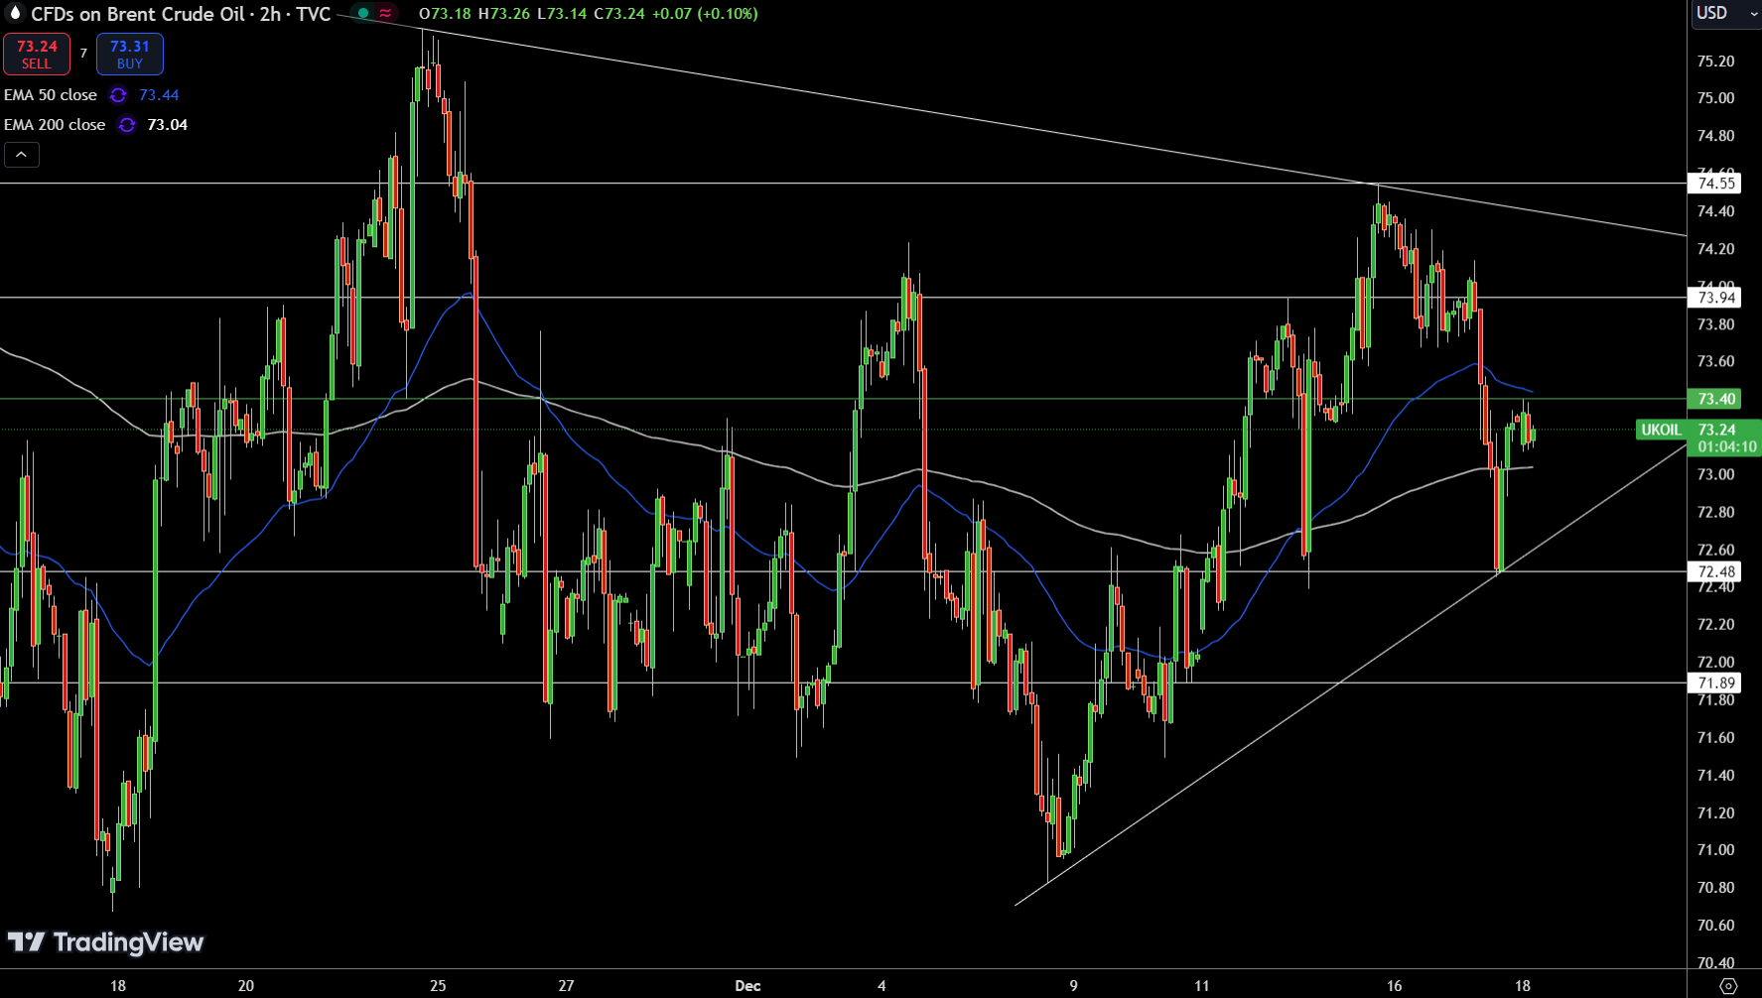Collapse the indicator legend with the chevron
Viewport: 1762px width, 998px height.
click(22, 155)
